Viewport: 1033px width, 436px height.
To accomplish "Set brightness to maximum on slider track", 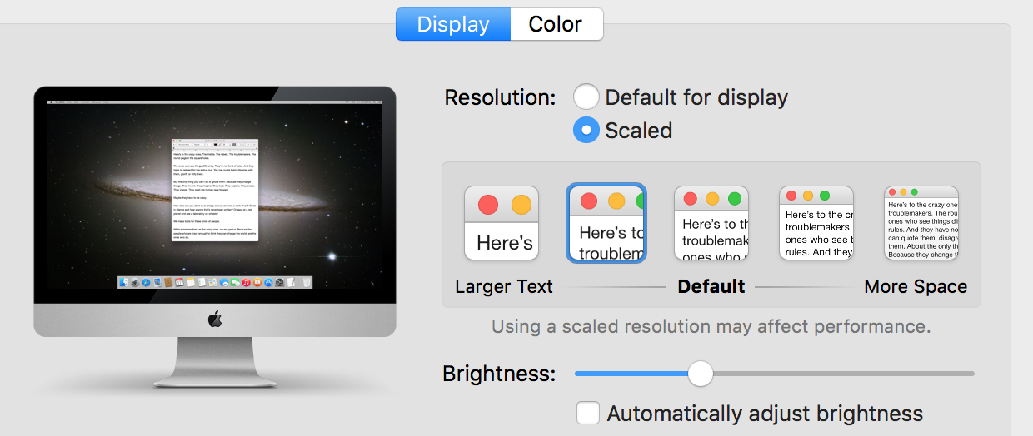I will (x=971, y=374).
